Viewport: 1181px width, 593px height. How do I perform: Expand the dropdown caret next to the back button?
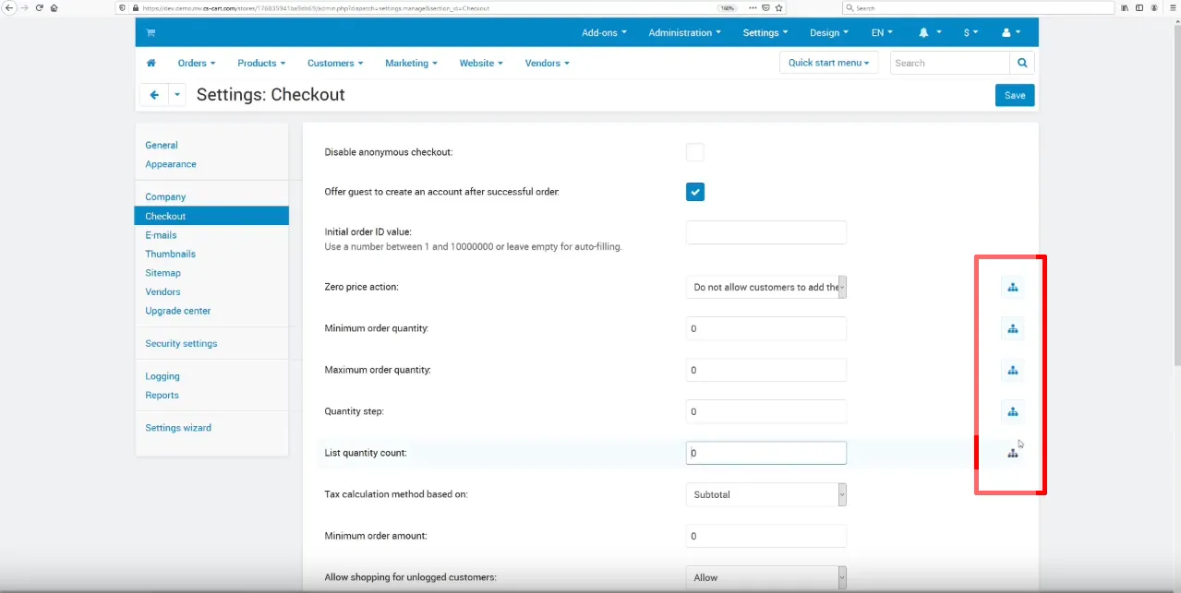(x=177, y=95)
